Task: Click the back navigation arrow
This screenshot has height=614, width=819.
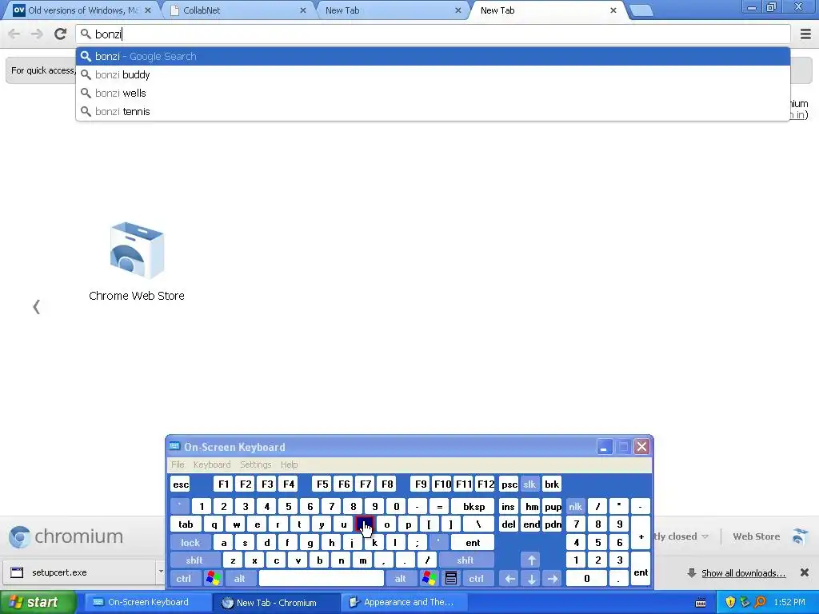Action: (14, 34)
